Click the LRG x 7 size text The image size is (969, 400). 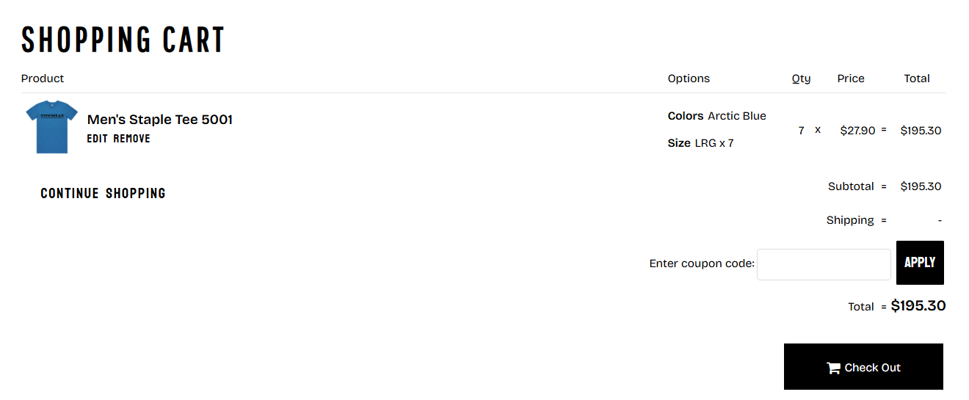pyautogui.click(x=714, y=143)
